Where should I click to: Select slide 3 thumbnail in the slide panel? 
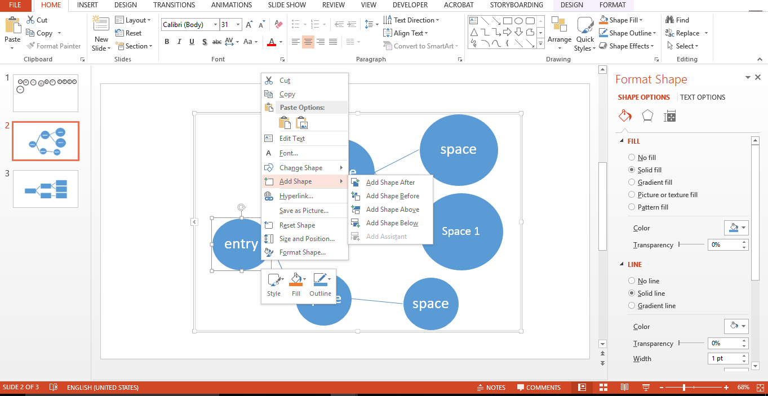tap(45, 189)
